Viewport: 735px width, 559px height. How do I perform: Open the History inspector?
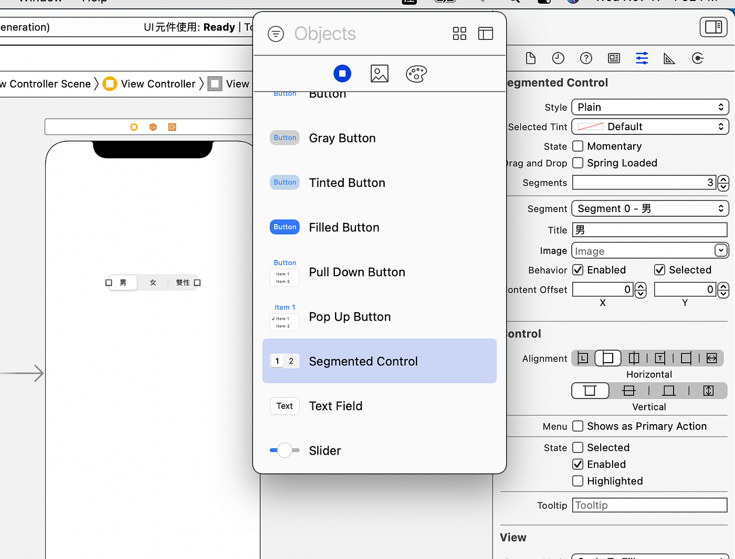[x=558, y=58]
